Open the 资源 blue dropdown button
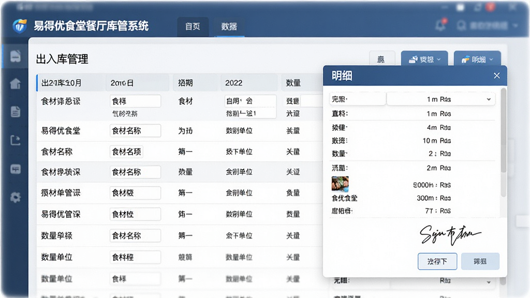Viewport: 530px width, 298px height. point(424,59)
